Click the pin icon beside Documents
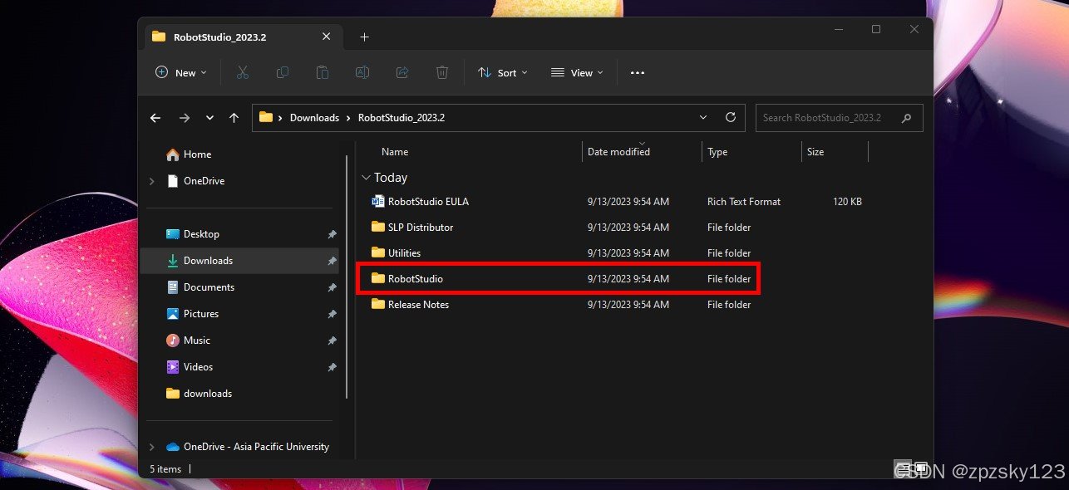The width and height of the screenshot is (1069, 490). click(332, 287)
